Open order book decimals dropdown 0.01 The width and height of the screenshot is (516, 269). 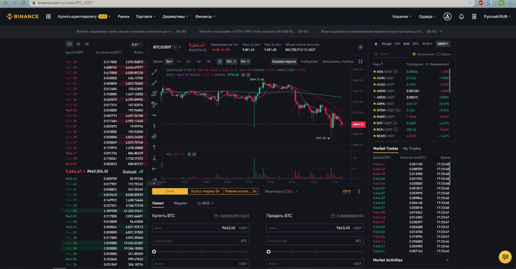(x=137, y=45)
